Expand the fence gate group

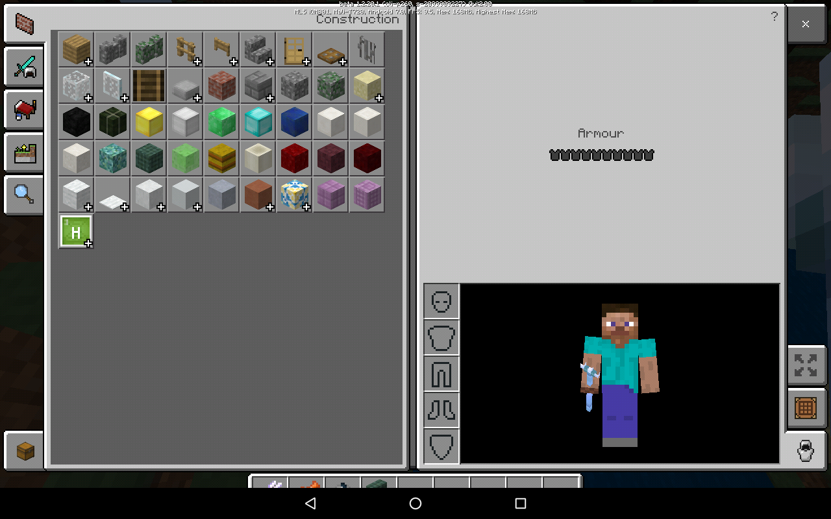(x=222, y=49)
